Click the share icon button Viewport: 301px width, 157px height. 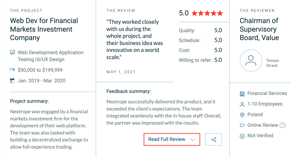(x=214, y=139)
